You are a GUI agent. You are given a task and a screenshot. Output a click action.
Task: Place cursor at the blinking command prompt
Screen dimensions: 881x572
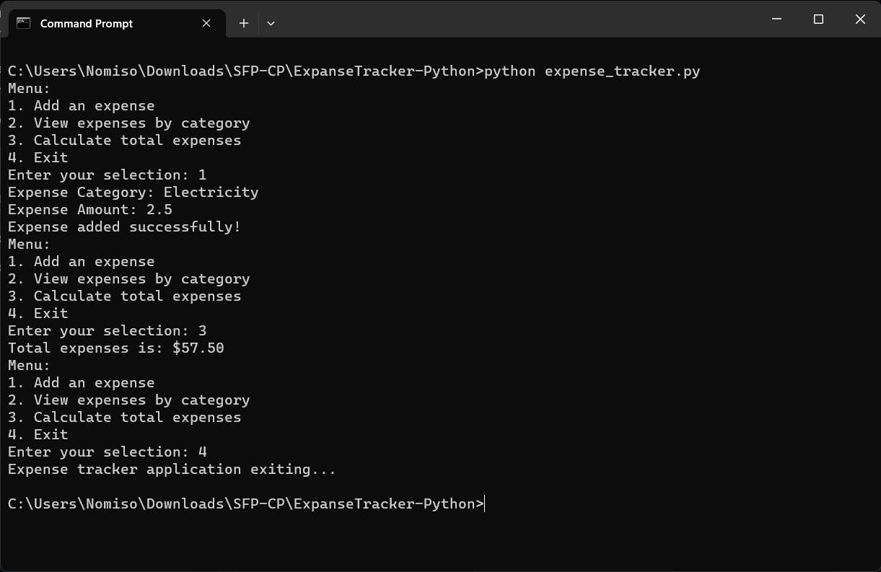click(x=486, y=503)
